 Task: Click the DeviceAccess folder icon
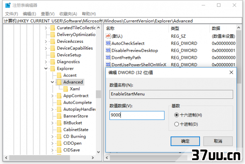pyautogui.click(x=53, y=41)
